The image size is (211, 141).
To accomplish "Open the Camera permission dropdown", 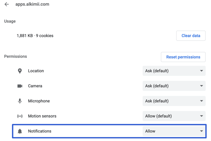I will [174, 86].
